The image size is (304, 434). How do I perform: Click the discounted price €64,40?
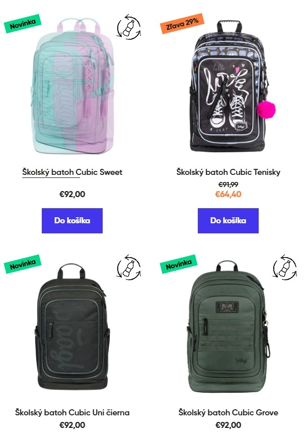click(x=229, y=194)
